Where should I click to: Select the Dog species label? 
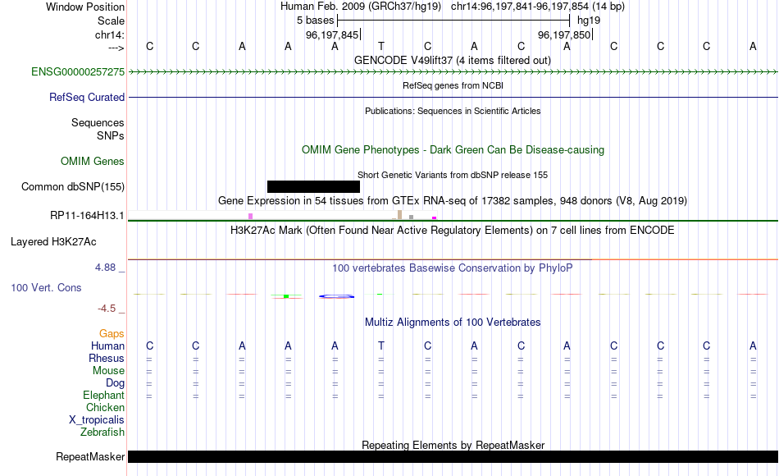click(x=115, y=383)
